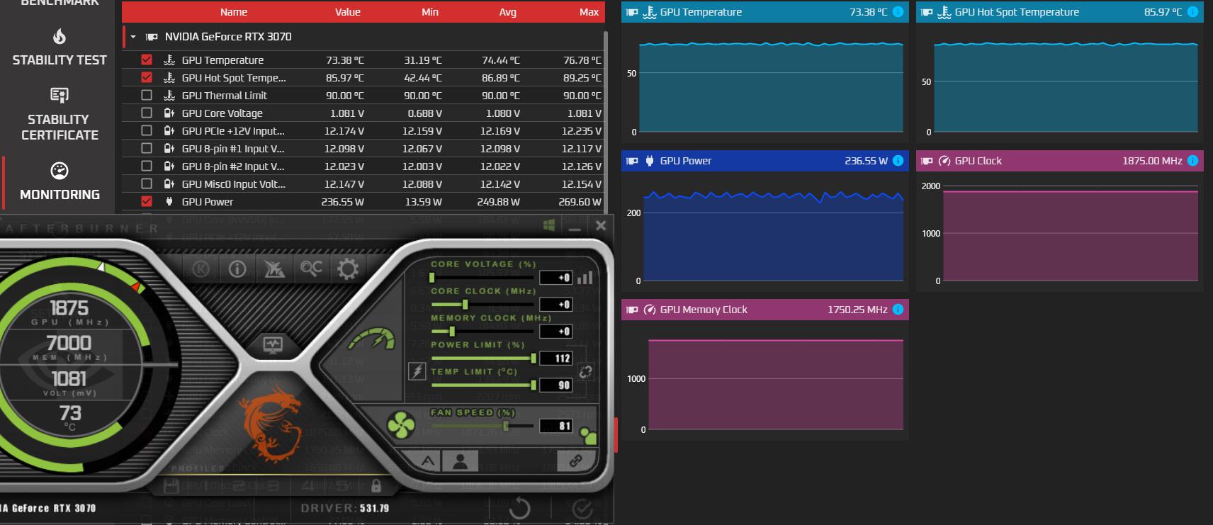Open the Afterburner information icon
Screen dimensions: 1213x525
(237, 269)
